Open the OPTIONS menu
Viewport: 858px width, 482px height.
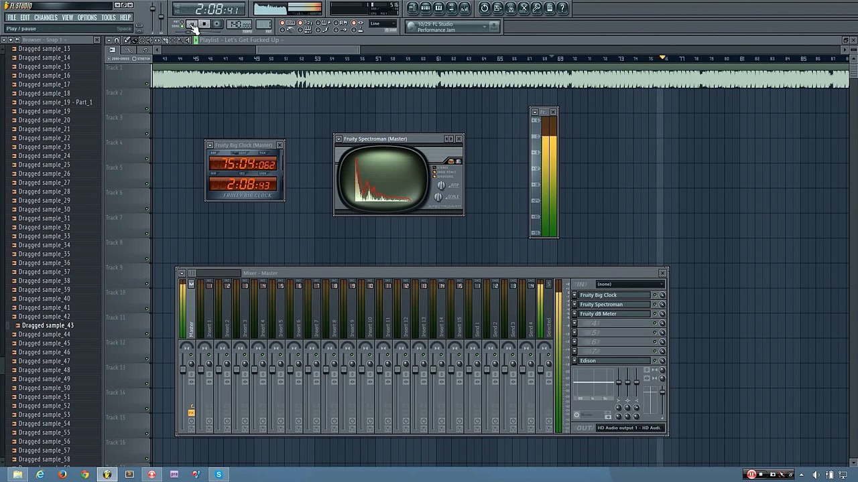(87, 17)
